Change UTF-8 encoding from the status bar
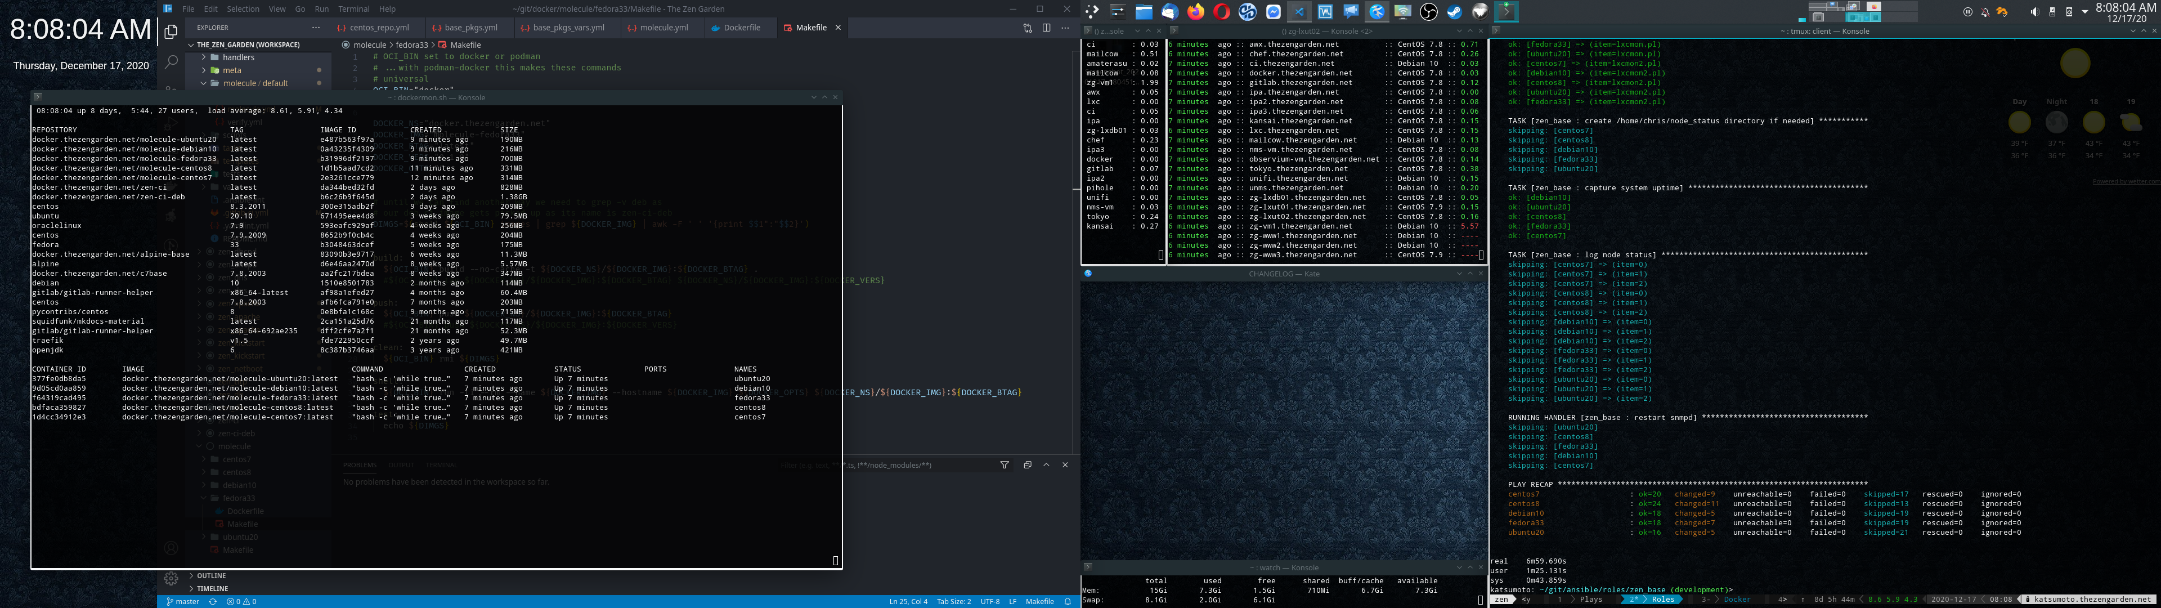Viewport: 2161px width, 608px height. point(990,601)
